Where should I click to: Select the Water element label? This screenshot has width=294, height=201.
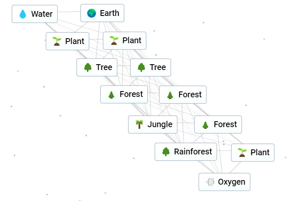[42, 14]
